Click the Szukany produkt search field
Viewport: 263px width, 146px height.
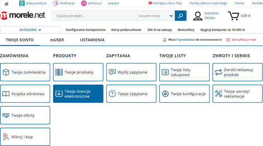point(95,16)
